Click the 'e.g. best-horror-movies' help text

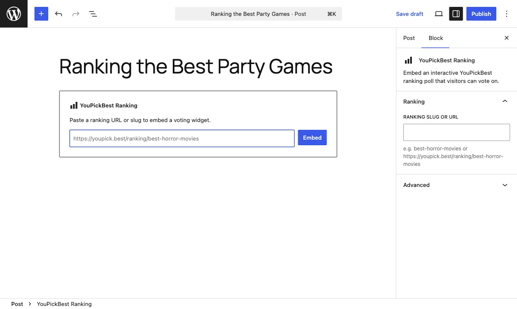[453, 156]
